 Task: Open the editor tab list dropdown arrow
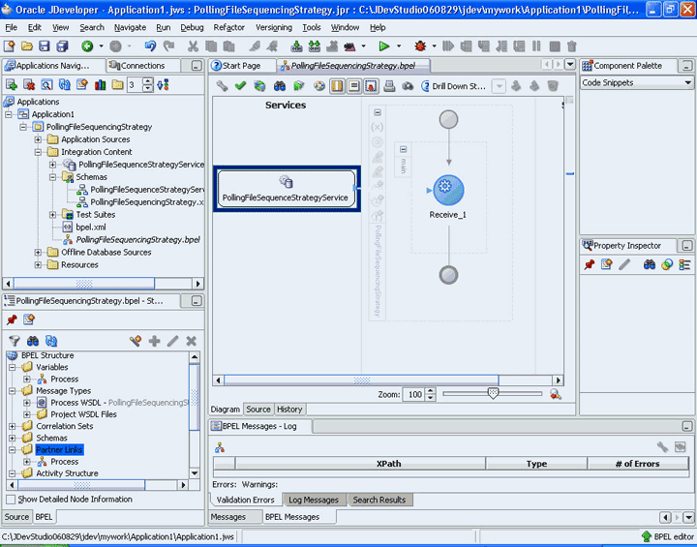pos(570,65)
